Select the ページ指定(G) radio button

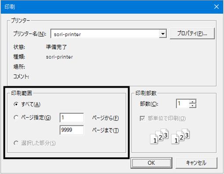tap(16, 118)
